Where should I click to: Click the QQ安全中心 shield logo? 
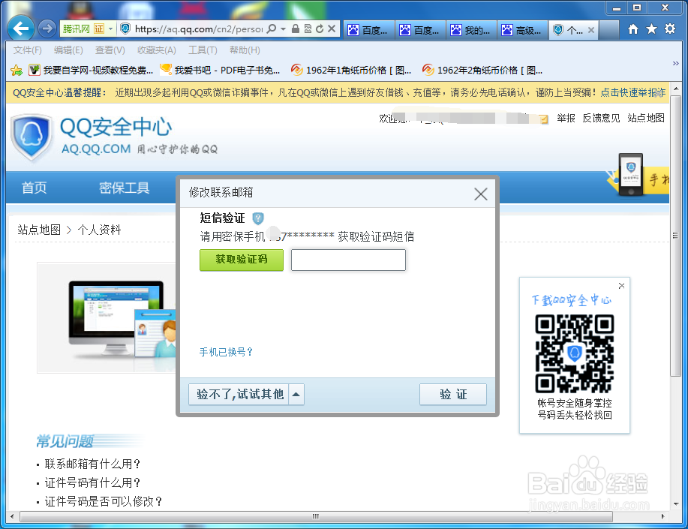pos(32,137)
